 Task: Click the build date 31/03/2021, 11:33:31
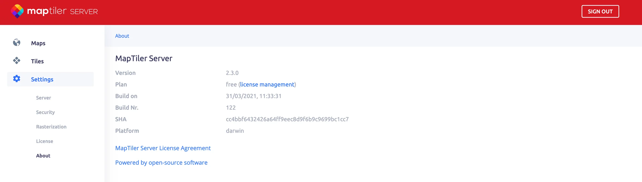[x=254, y=96]
